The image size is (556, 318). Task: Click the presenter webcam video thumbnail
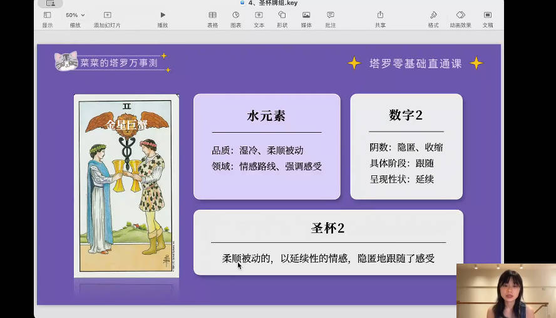505,290
